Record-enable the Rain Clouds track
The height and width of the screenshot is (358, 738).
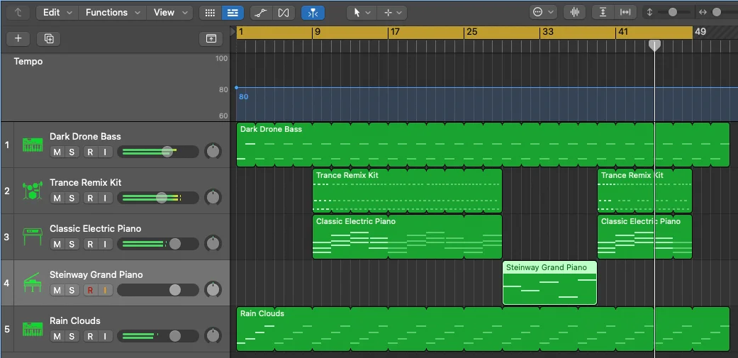tap(90, 336)
